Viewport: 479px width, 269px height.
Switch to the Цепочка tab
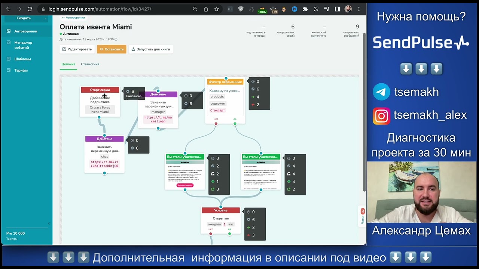[x=68, y=64]
